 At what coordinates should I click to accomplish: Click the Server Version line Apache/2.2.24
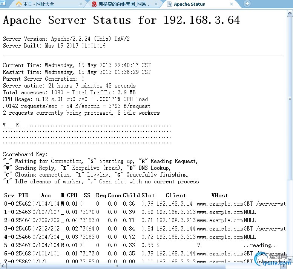66,39
